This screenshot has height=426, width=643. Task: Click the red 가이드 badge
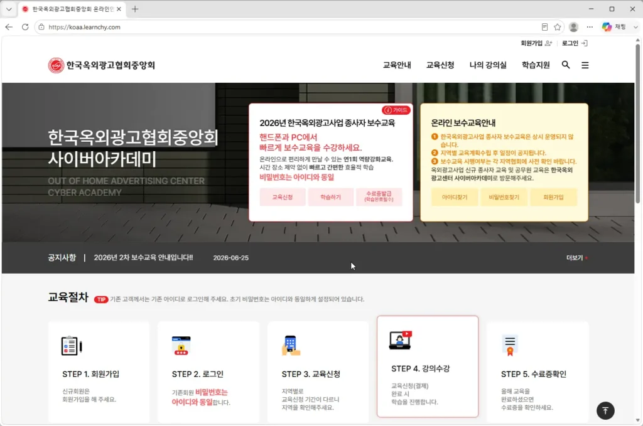[396, 110]
